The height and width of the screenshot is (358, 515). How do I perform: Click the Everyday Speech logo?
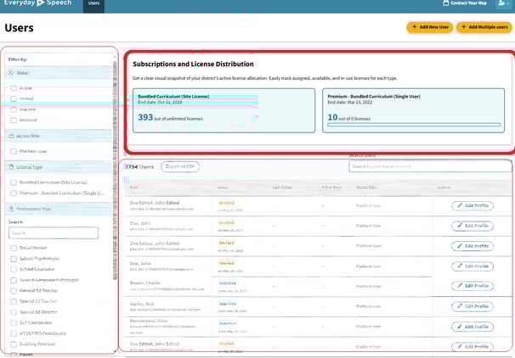37,3
